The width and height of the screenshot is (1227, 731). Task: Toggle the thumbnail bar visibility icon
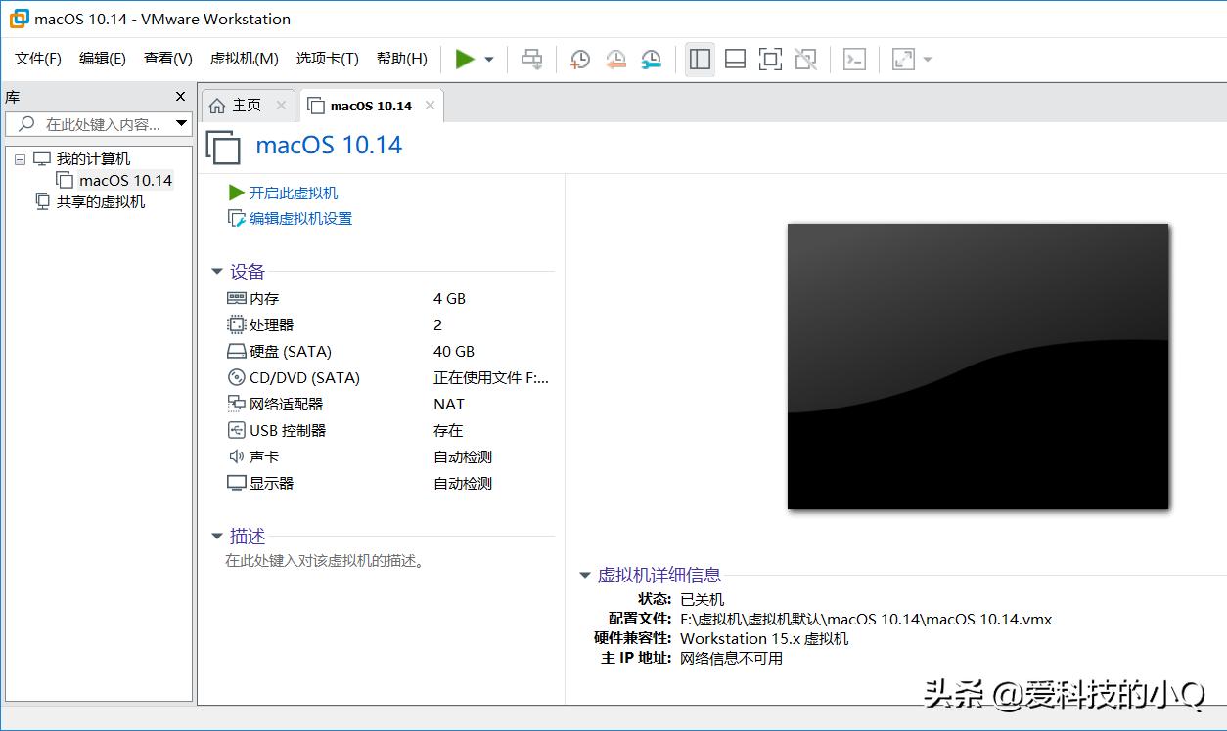click(735, 59)
